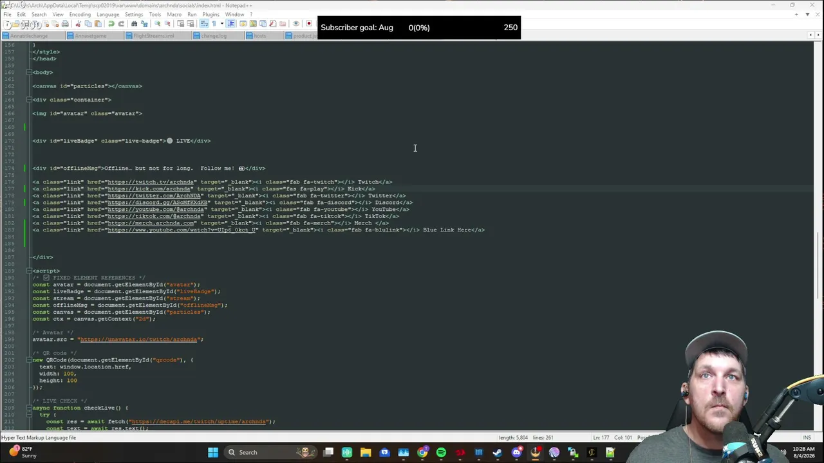Collapse the container div fold marker
Image resolution: width=824 pixels, height=463 pixels.
coord(29,100)
